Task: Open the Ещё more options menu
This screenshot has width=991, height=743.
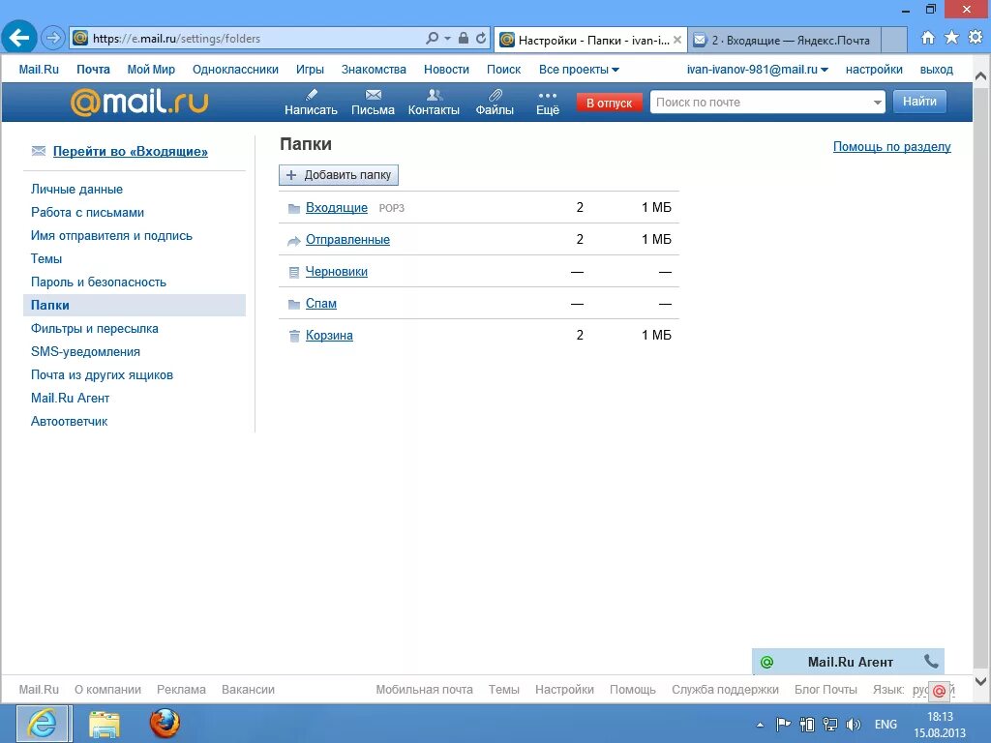Action: click(x=548, y=102)
